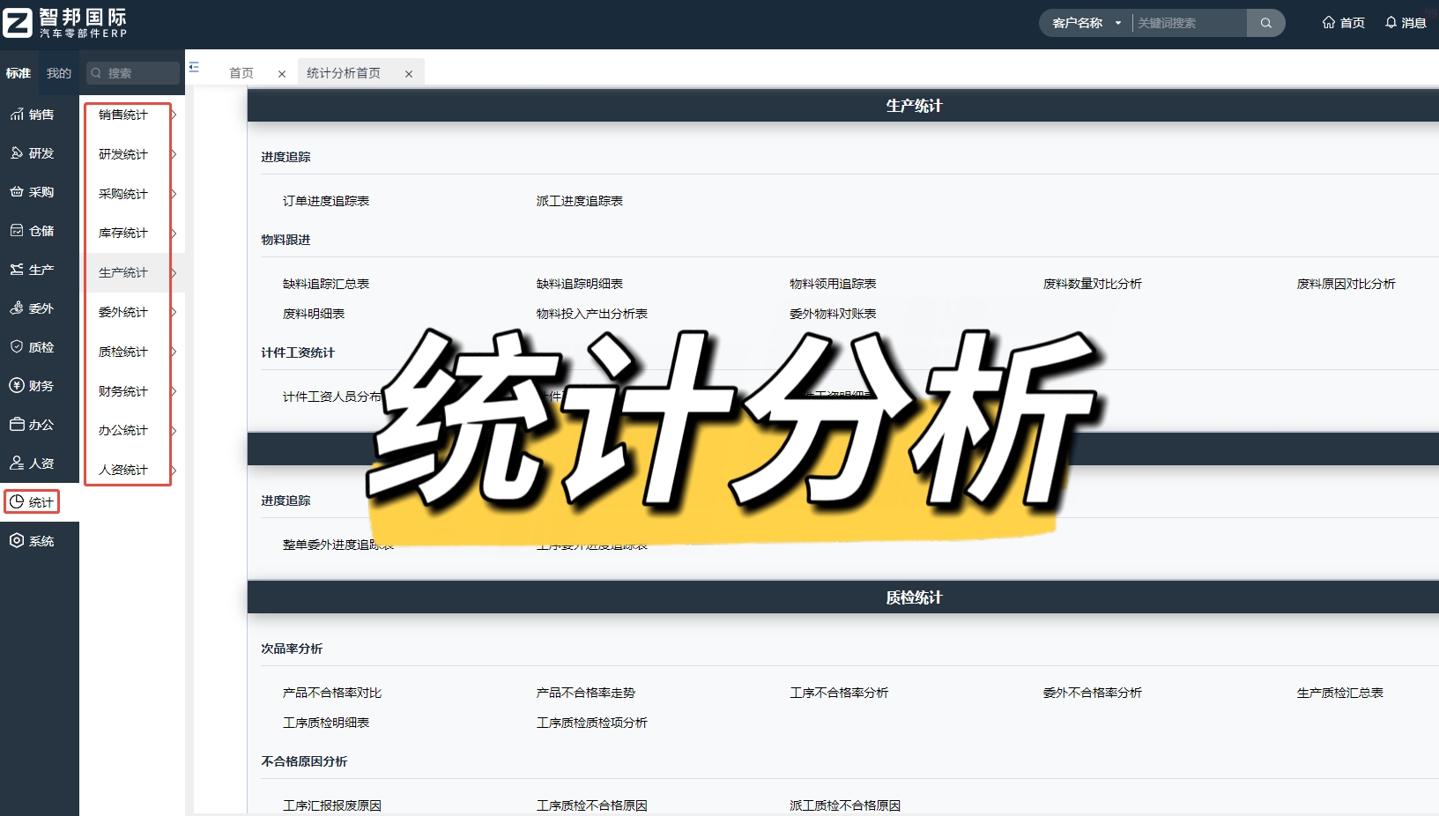The height and width of the screenshot is (816, 1439).
Task: Open 产品不合格率走势 report
Action: click(x=586, y=693)
